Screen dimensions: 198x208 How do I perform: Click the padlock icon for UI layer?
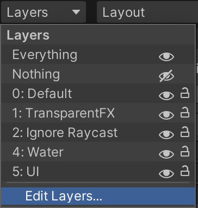click(x=185, y=171)
